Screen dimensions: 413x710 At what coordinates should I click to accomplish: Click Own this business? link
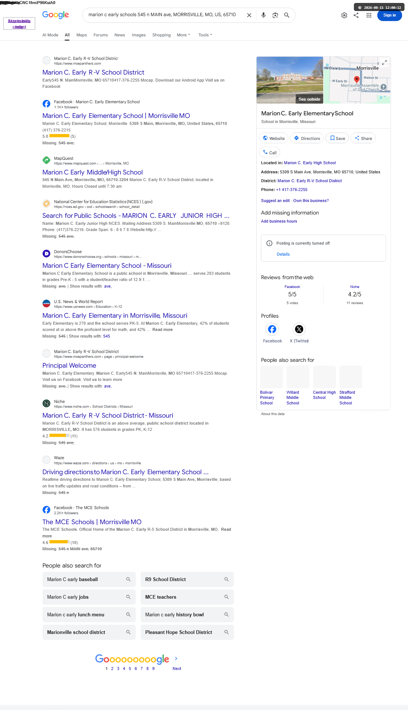coord(311,201)
